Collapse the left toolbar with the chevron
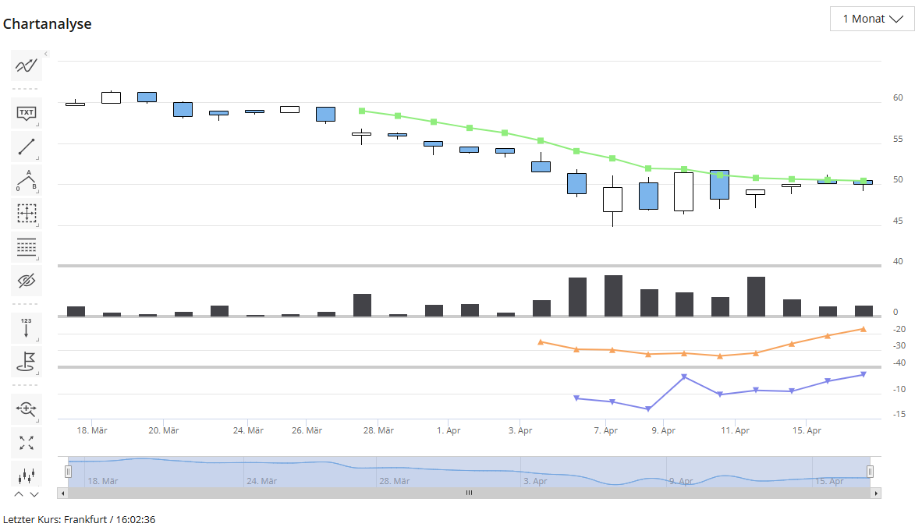This screenshot has width=922, height=527. point(46,54)
